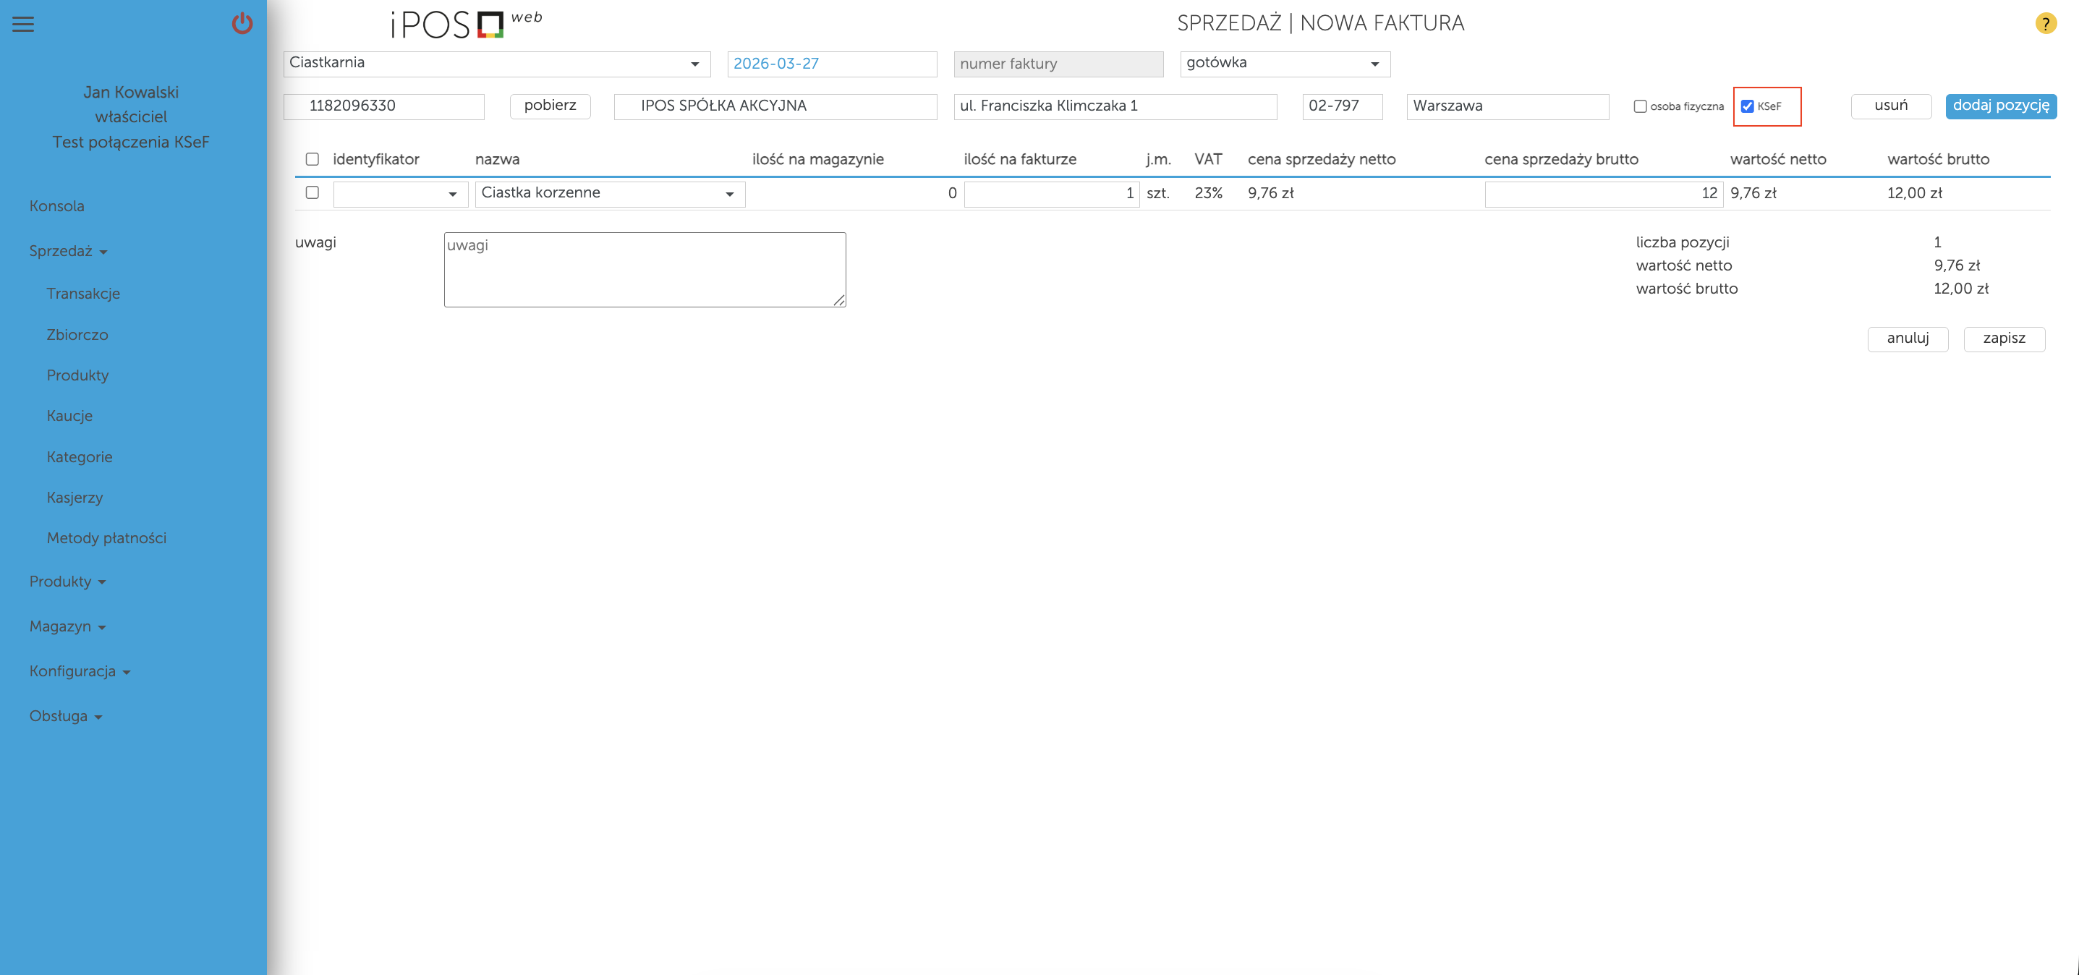The image size is (2079, 975).
Task: Click the dodaj pozycję button
Action: point(2000,106)
